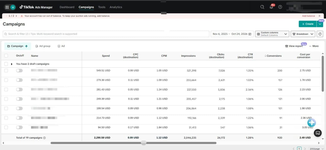Screen dimensions: 326x150
Task: Check the box for 549.51 USD campaign
Action: (x=6, y=70)
